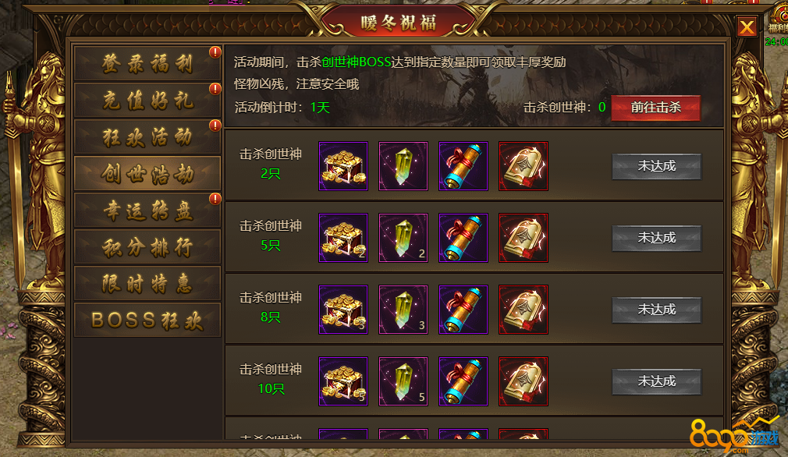
Task: Open the 登录福利 tab
Action: (x=147, y=64)
